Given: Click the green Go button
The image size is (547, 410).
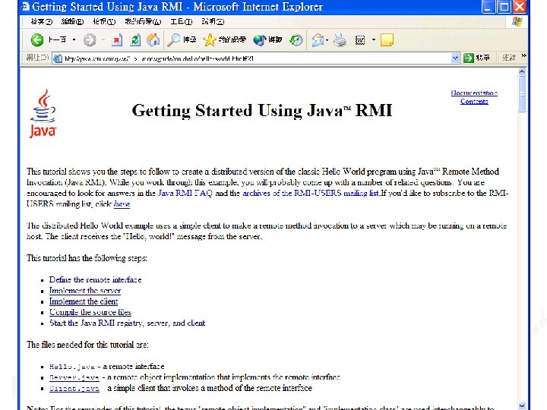Looking at the screenshot, I should click(x=476, y=58).
